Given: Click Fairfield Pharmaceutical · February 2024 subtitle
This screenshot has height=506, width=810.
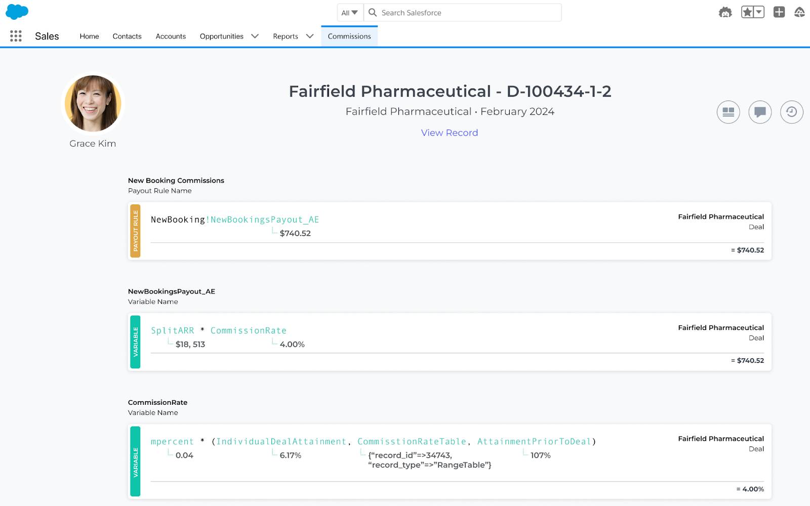Looking at the screenshot, I should (x=450, y=111).
